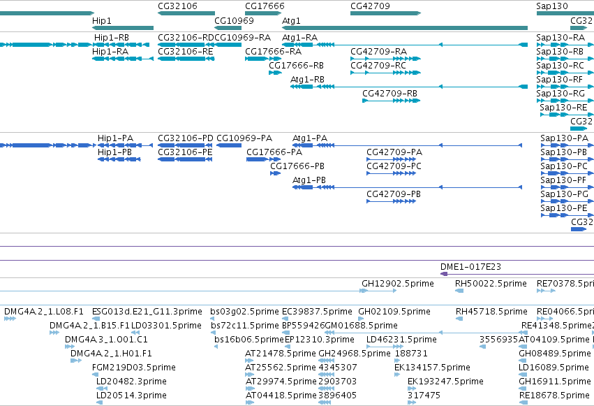
Task: Select the LD20482.3prime EST
Action: point(102,389)
